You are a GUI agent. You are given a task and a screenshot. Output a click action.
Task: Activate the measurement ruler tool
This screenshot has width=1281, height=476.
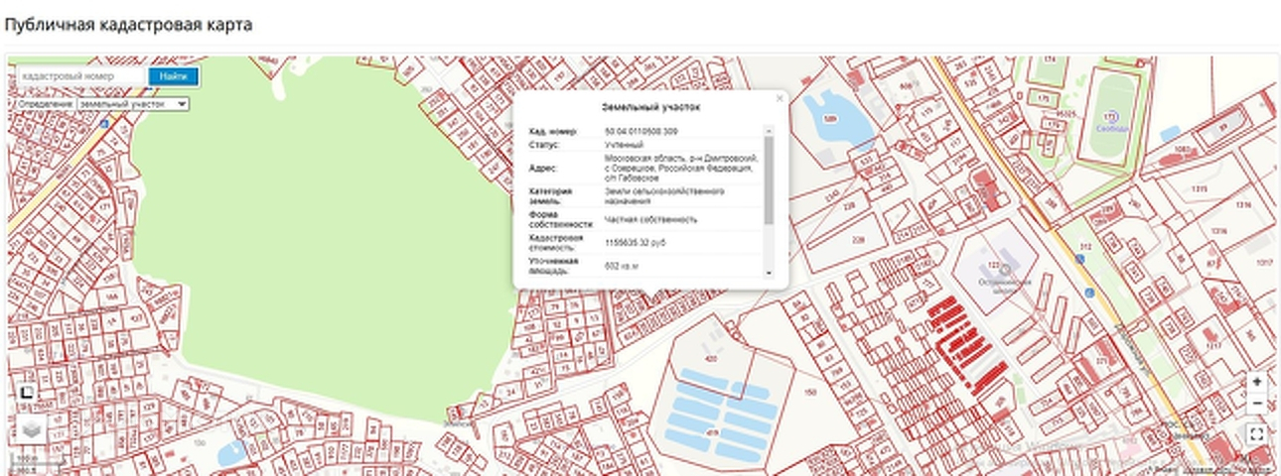pos(27,393)
